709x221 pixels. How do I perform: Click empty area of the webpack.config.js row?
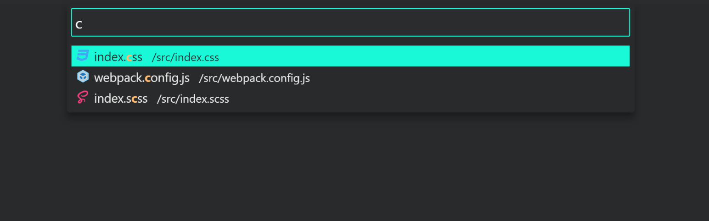tap(468, 77)
